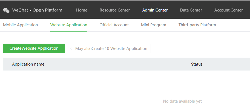250x104 pixels.
Task: Switch to the Official Account tab
Action: click(114, 25)
